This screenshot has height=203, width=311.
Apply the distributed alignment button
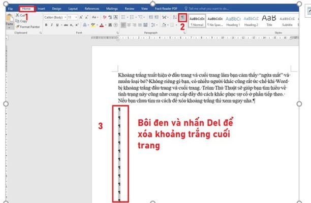click(x=145, y=25)
